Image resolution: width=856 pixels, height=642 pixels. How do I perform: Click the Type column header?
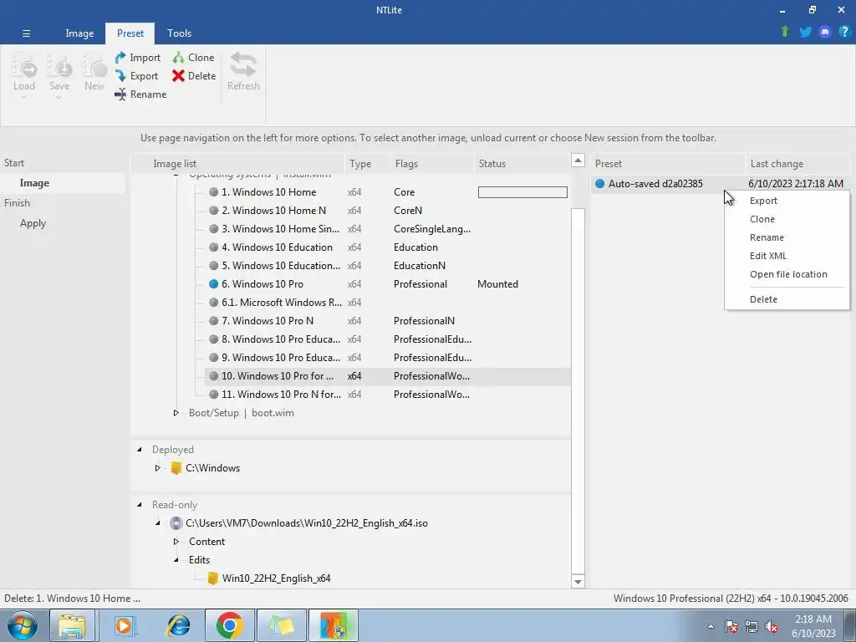point(366,164)
